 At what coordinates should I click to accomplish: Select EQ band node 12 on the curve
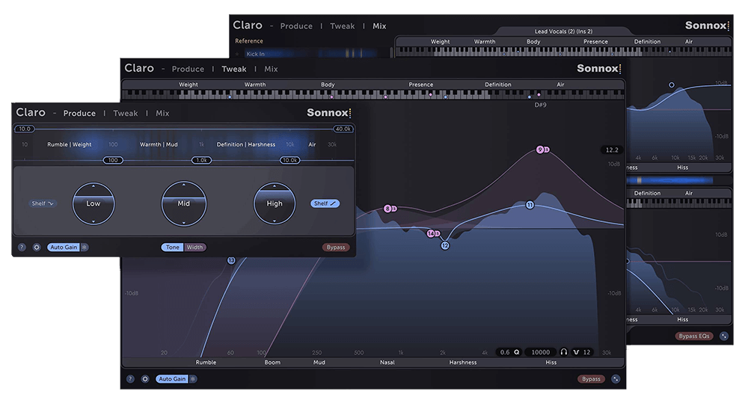coord(444,245)
